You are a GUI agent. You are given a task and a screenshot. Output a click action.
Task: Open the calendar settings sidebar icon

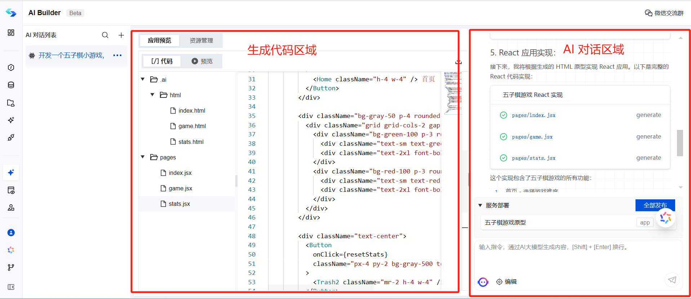11,190
